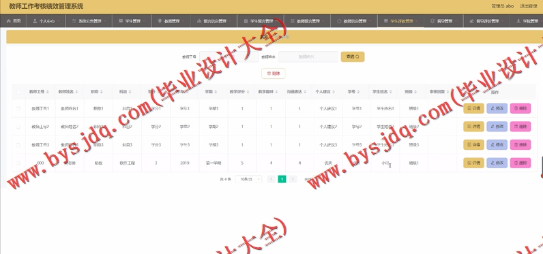Sort table by 学期 column

click(216, 92)
